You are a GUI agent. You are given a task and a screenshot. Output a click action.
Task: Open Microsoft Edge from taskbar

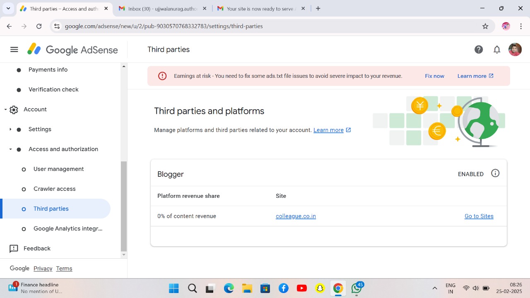click(229, 288)
